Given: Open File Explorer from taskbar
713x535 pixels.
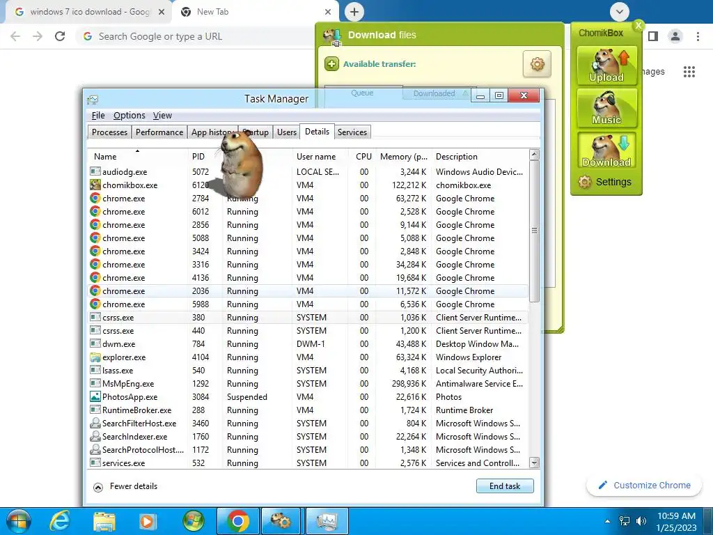Looking at the screenshot, I should tap(104, 521).
